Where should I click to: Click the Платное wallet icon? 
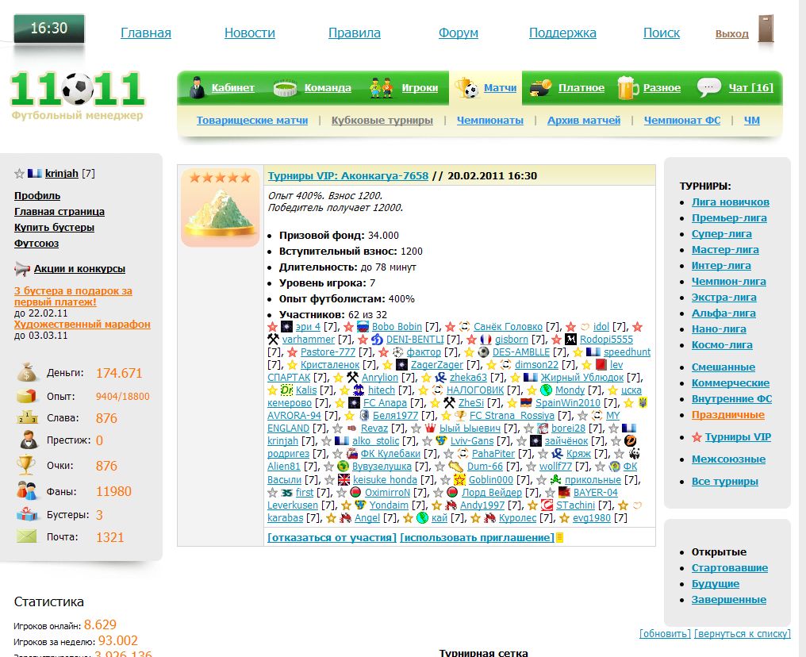541,88
